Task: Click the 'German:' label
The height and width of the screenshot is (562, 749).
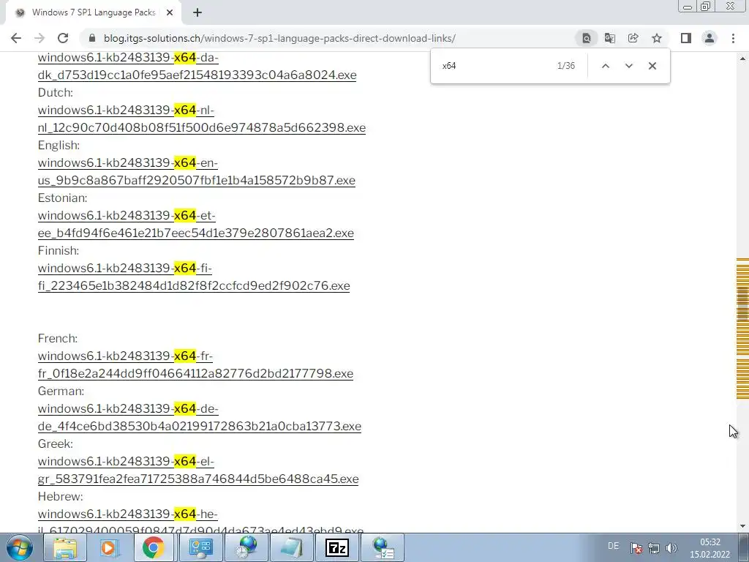Action: pos(61,391)
